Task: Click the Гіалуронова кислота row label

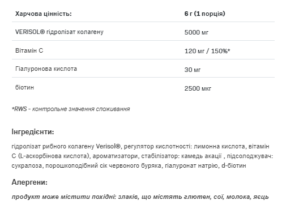Action: (46, 69)
